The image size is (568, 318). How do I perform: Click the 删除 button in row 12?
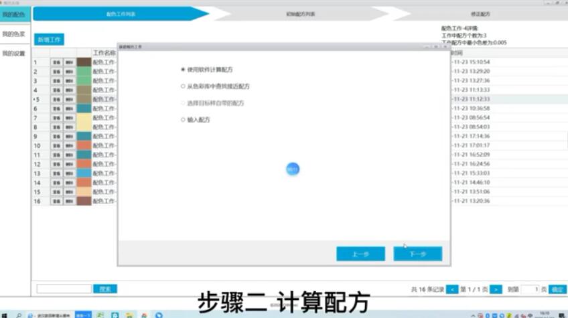pyautogui.click(x=70, y=164)
